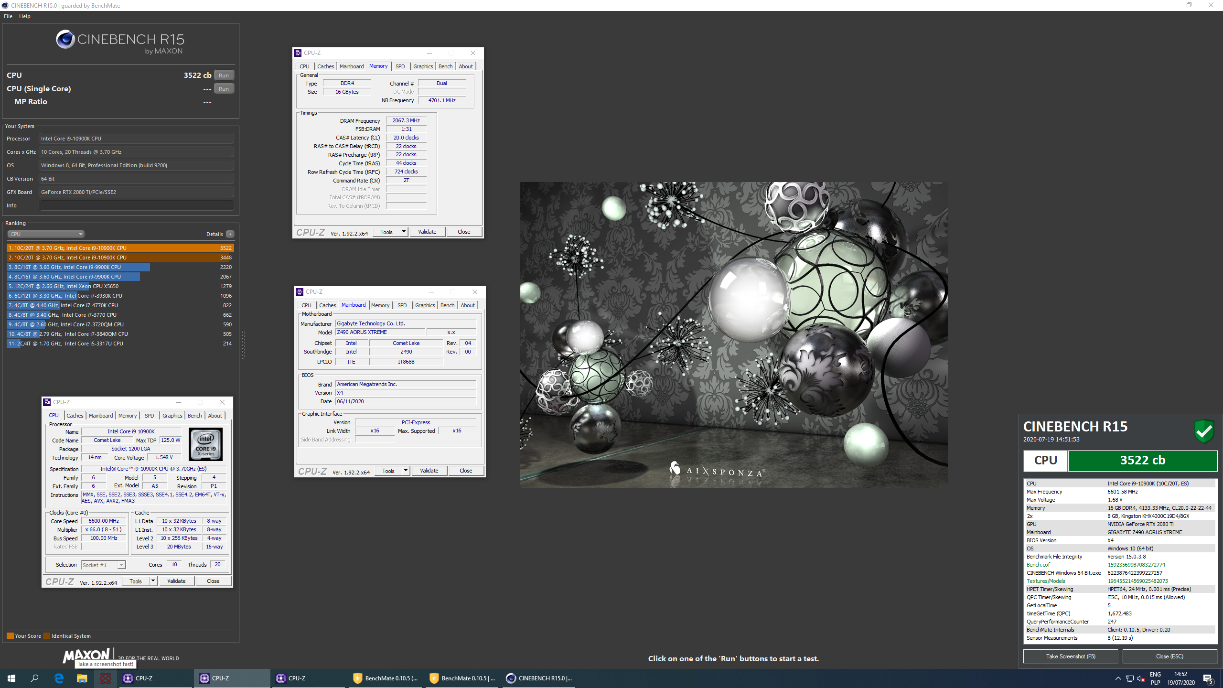Switch to first CPU-Z taskbar window

coord(155,678)
